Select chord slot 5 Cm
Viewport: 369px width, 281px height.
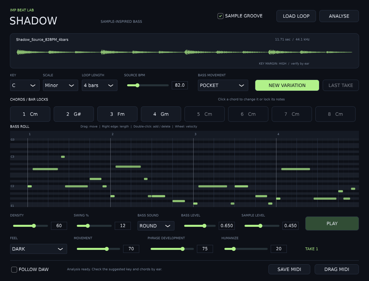205,114
